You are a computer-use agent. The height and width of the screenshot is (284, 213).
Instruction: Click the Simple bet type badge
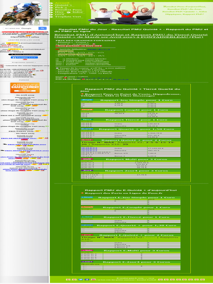coord(87,100)
